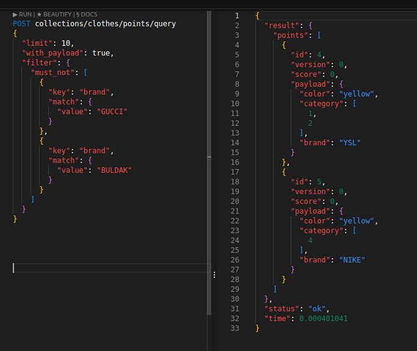Image resolution: width=417 pixels, height=351 pixels.
Task: Click the collections/clothes/points/query endpoint path
Action: click(105, 24)
